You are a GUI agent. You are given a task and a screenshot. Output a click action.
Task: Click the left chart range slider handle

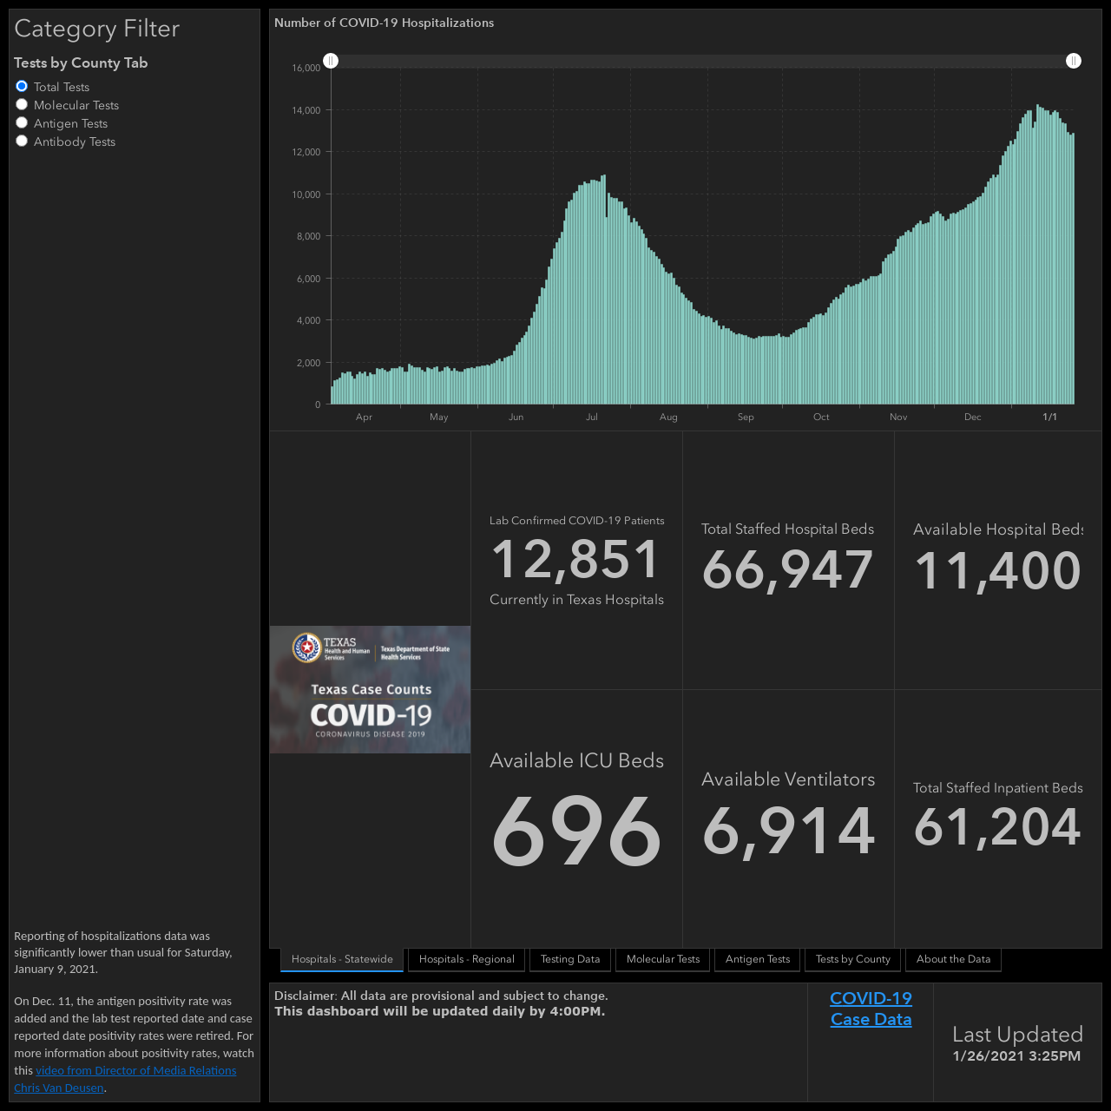[331, 61]
